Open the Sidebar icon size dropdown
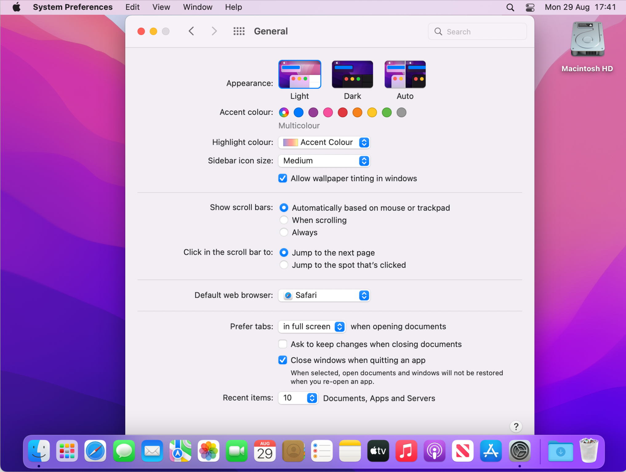 (x=324, y=161)
